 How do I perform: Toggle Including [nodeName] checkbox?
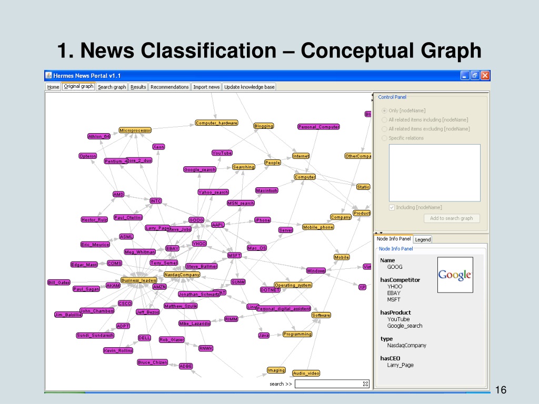[x=392, y=207]
